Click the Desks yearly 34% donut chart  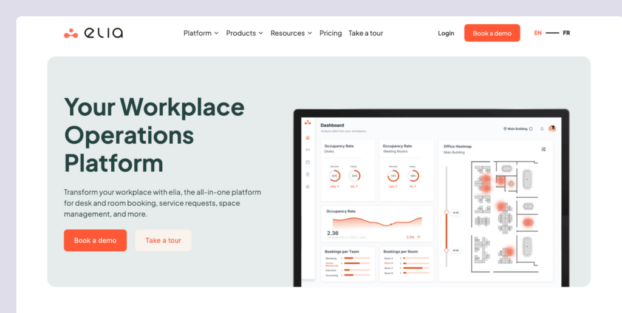(x=354, y=175)
